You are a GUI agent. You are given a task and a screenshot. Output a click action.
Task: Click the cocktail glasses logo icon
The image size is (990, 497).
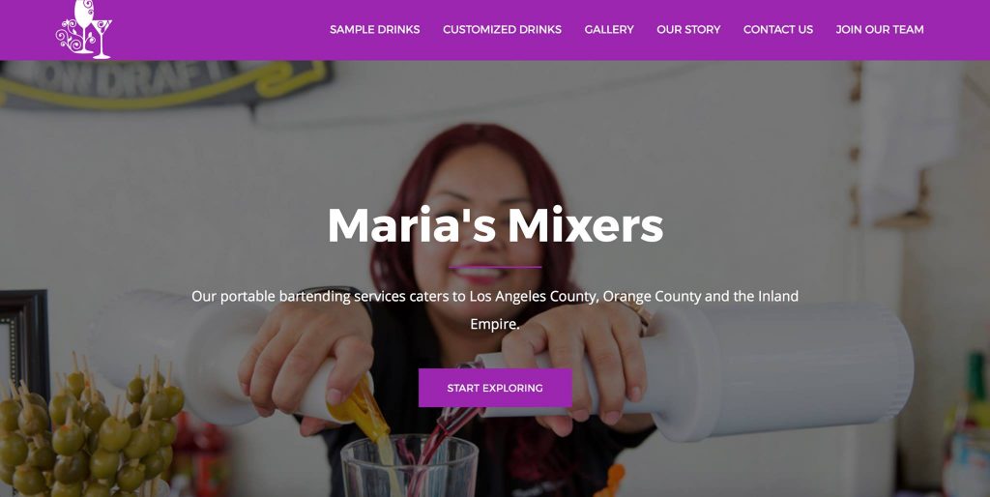84,29
